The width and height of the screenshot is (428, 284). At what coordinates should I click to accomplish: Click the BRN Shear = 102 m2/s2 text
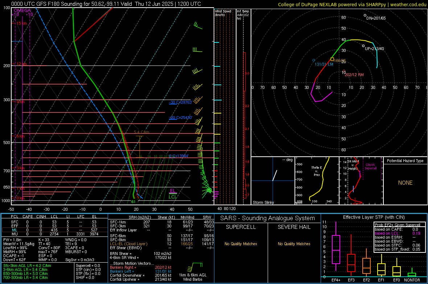pos(141,254)
